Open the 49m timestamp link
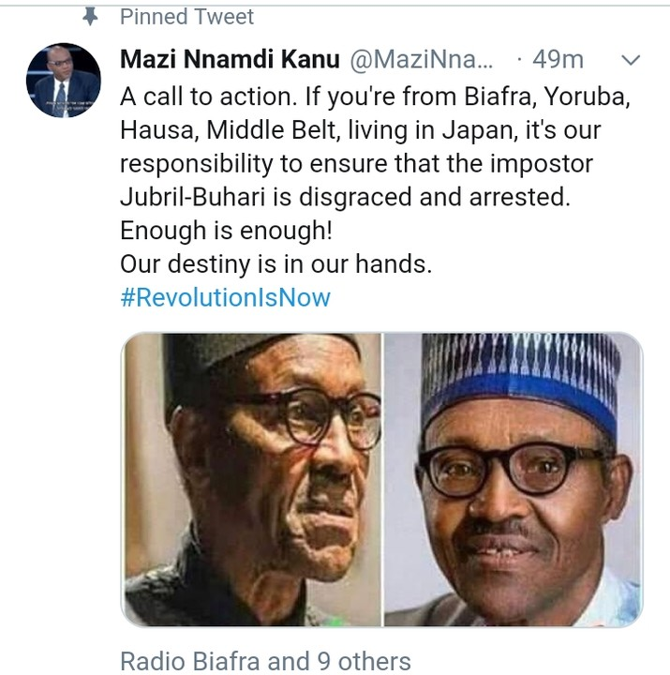 click(558, 60)
